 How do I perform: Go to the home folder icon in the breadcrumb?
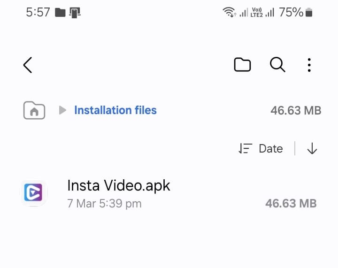pyautogui.click(x=34, y=110)
